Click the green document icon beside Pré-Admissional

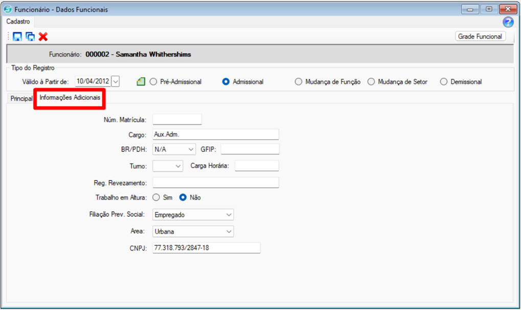click(141, 82)
